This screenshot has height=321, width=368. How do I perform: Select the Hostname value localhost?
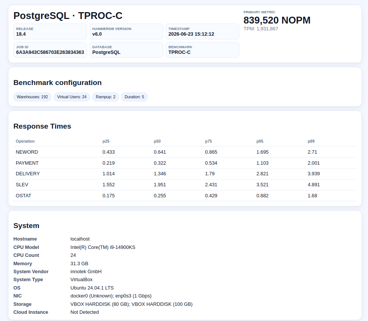80,239
